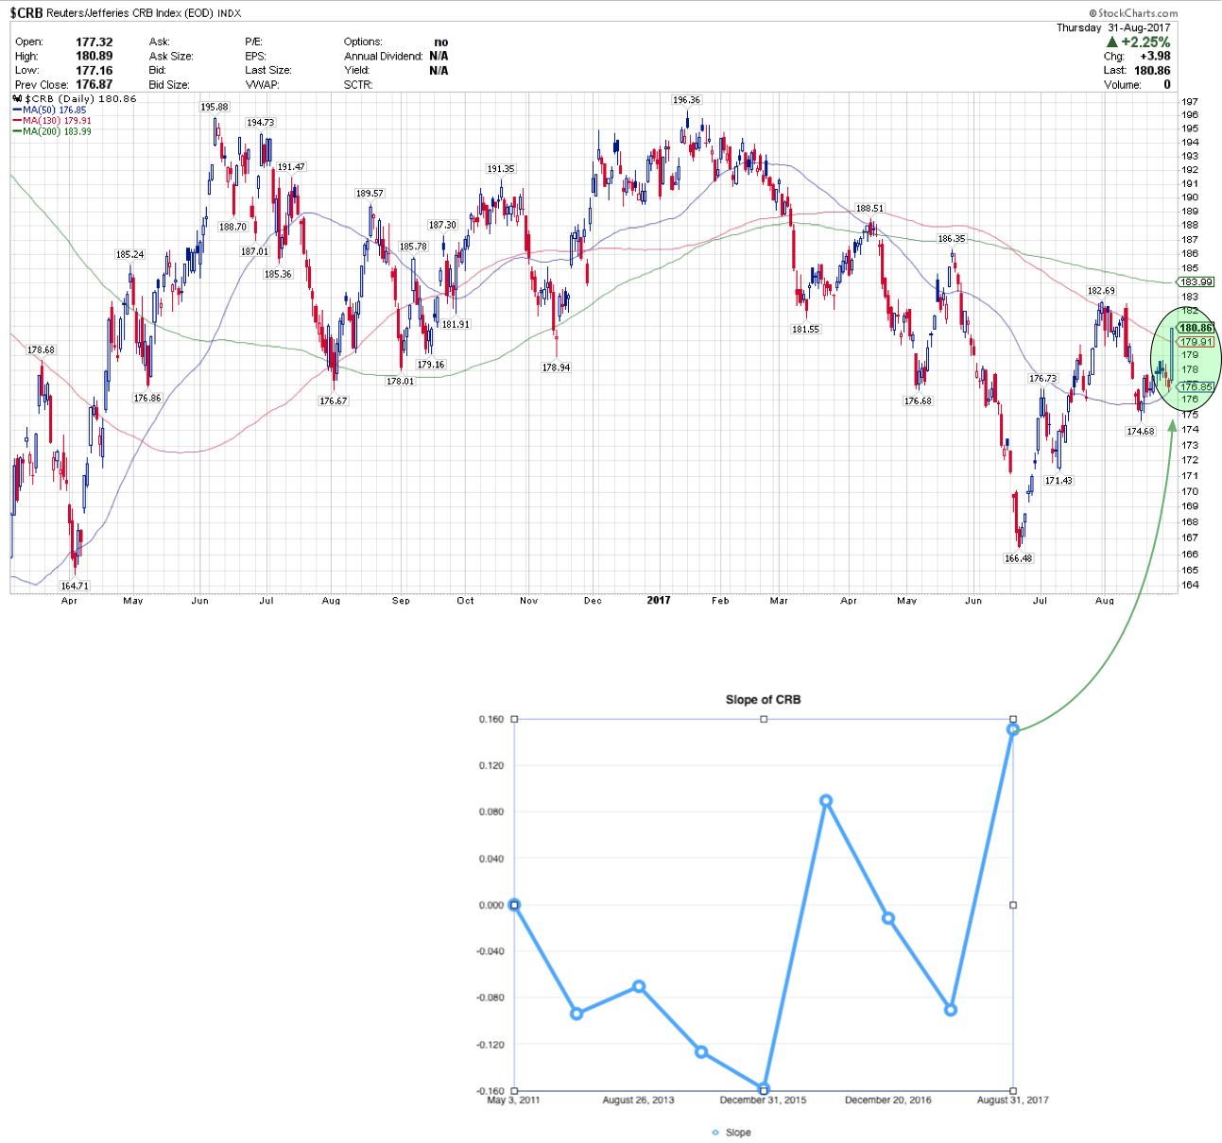Open the StockCharts.com watermark link
Image resolution: width=1222 pixels, height=1143 pixels.
point(1133,13)
